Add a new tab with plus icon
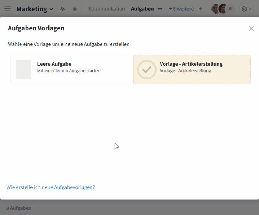Image resolution: width=259 pixels, height=215 pixels. tap(201, 9)
